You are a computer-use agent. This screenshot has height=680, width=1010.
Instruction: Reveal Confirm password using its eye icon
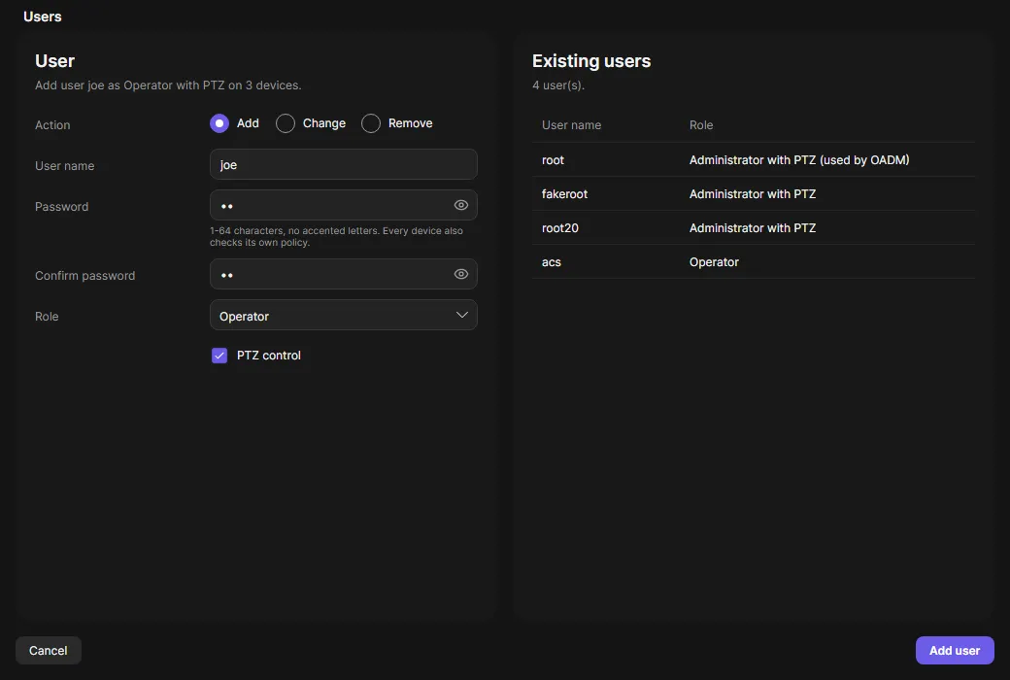pyautogui.click(x=461, y=274)
